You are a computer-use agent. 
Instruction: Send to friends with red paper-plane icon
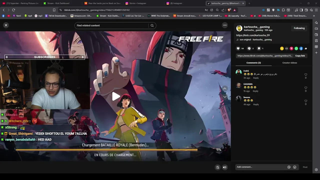(291, 48)
